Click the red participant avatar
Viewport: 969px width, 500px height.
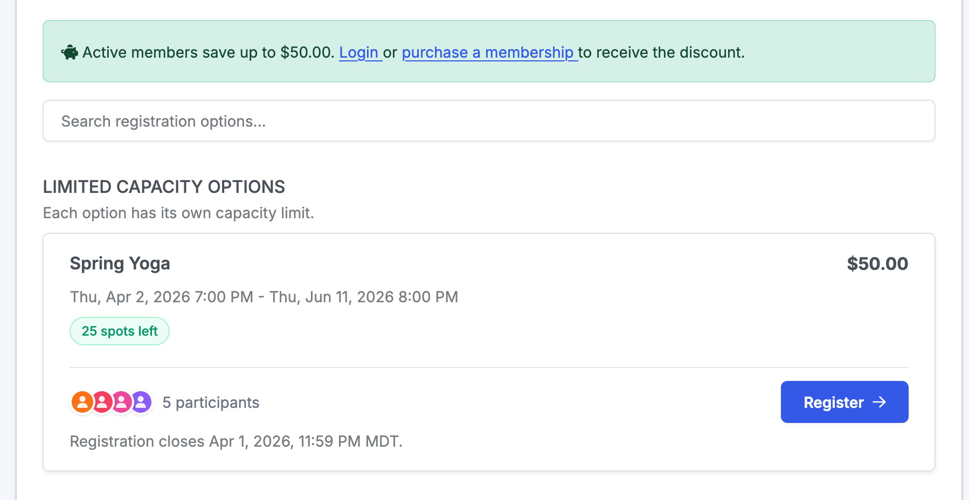click(102, 402)
